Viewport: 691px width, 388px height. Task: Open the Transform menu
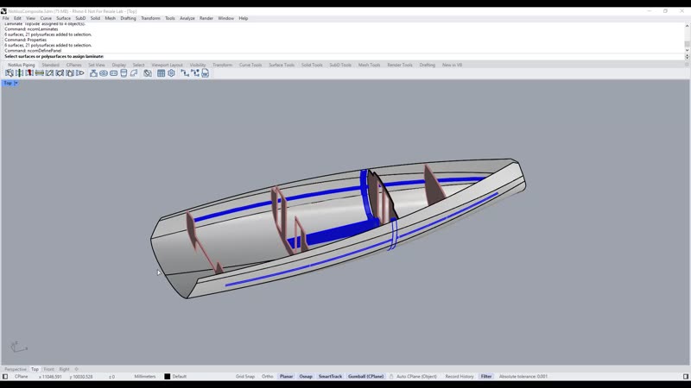tap(150, 18)
